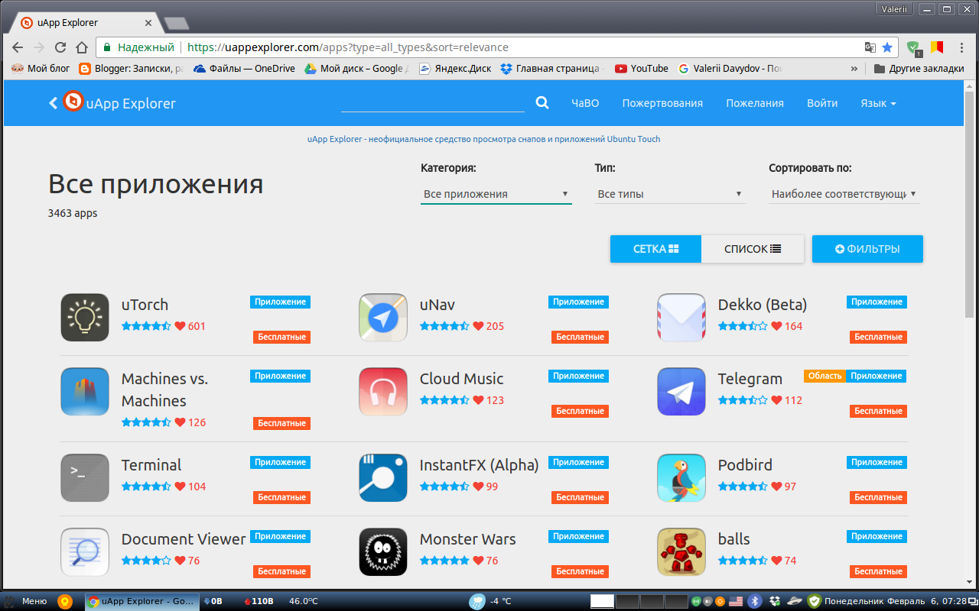Open the Bluetooth tray icon
The height and width of the screenshot is (611, 979).
pyautogui.click(x=754, y=601)
